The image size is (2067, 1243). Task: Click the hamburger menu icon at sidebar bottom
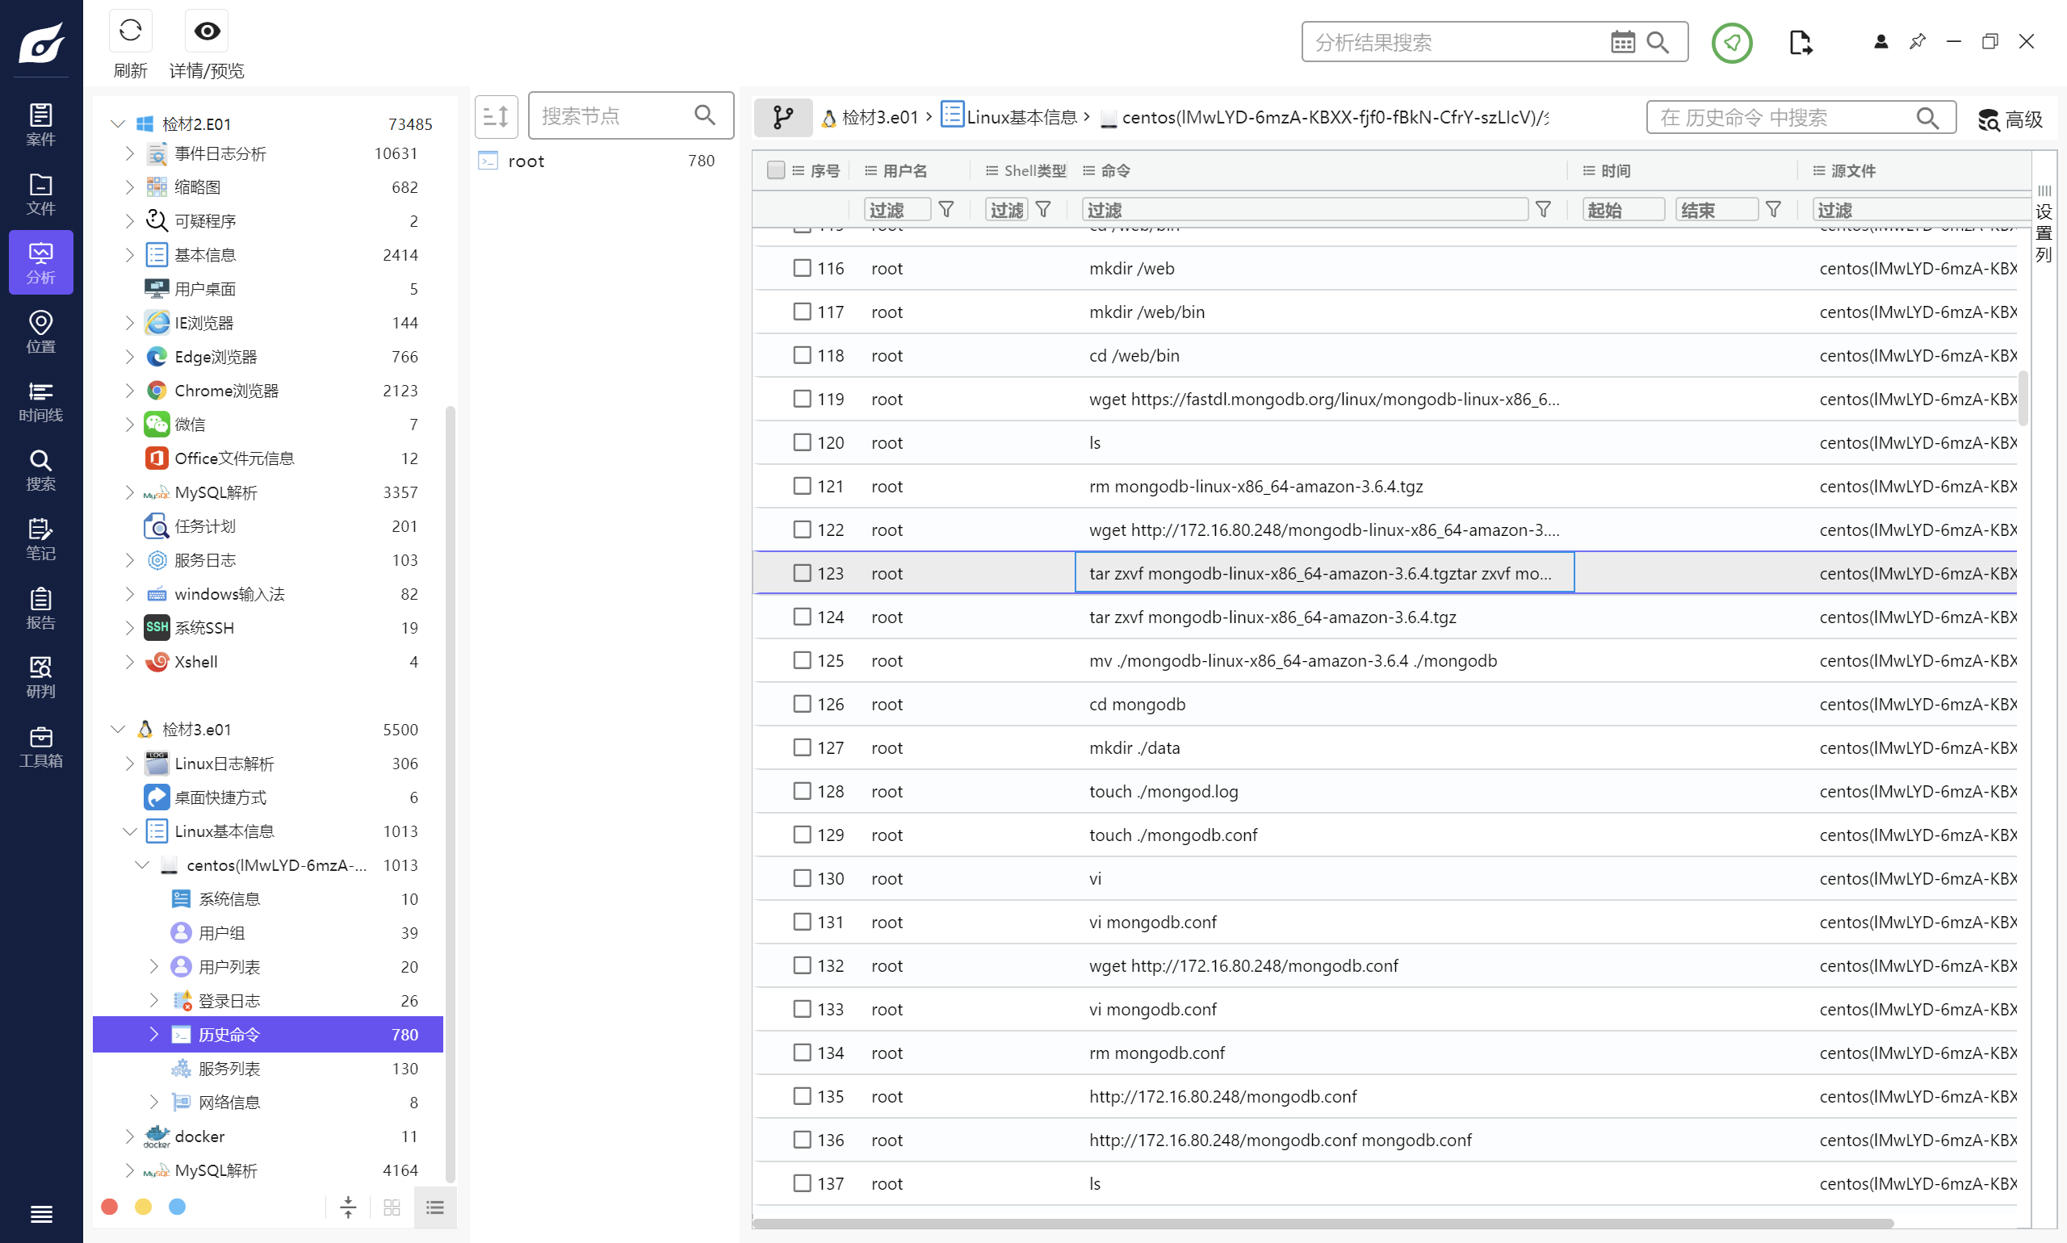(x=40, y=1214)
